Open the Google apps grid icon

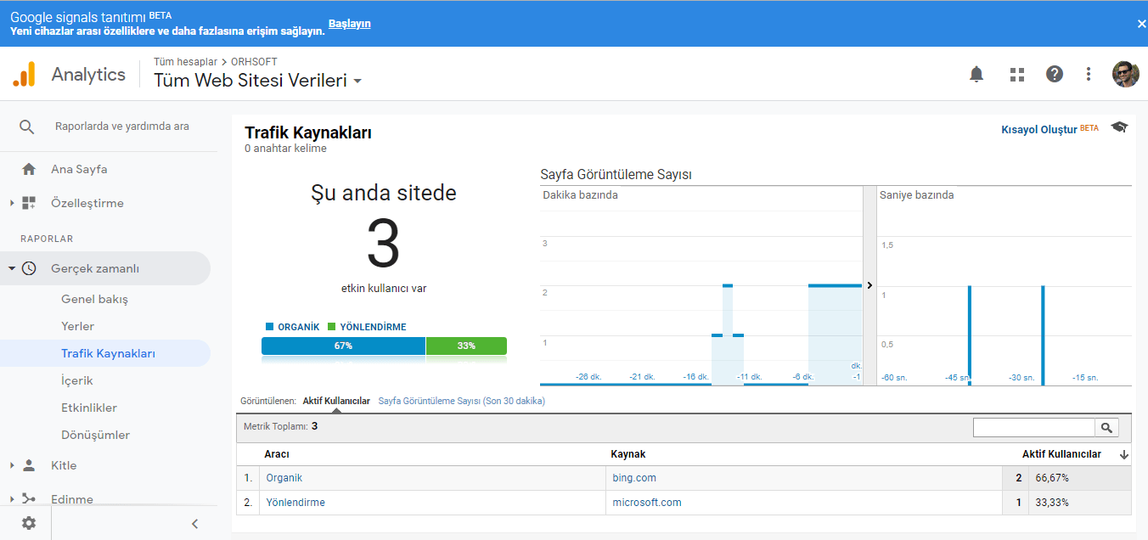1017,74
